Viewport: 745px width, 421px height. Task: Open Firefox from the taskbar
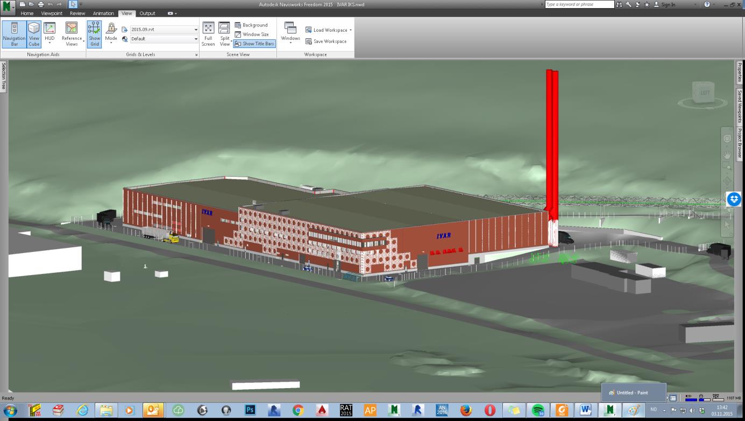[466, 410]
